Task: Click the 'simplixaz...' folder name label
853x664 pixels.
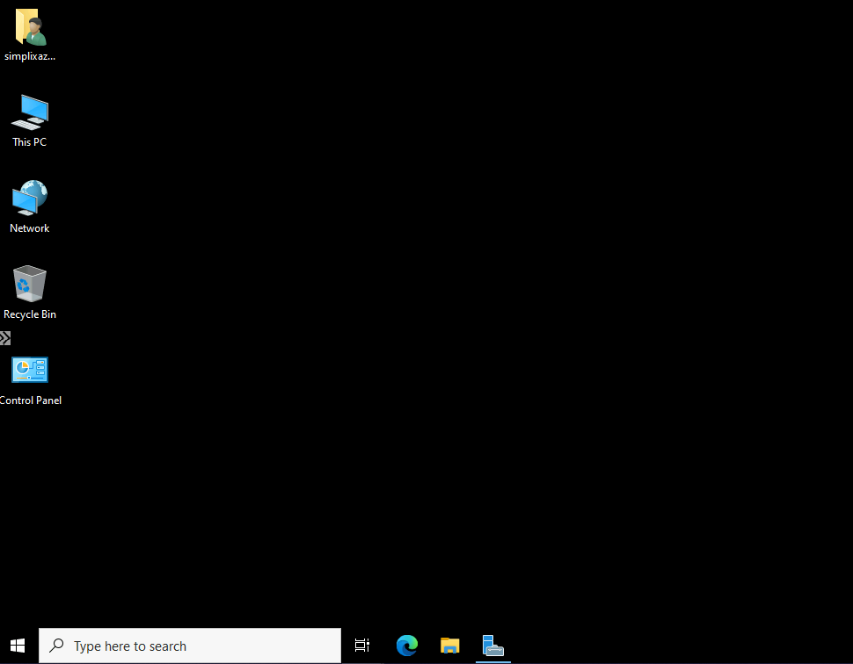Action: (x=30, y=56)
